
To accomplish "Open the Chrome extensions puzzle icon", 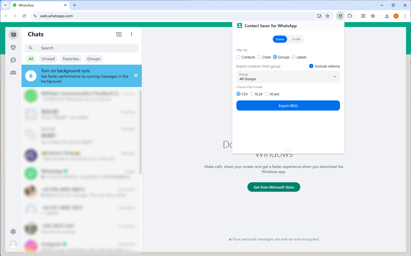I will [x=350, y=16].
